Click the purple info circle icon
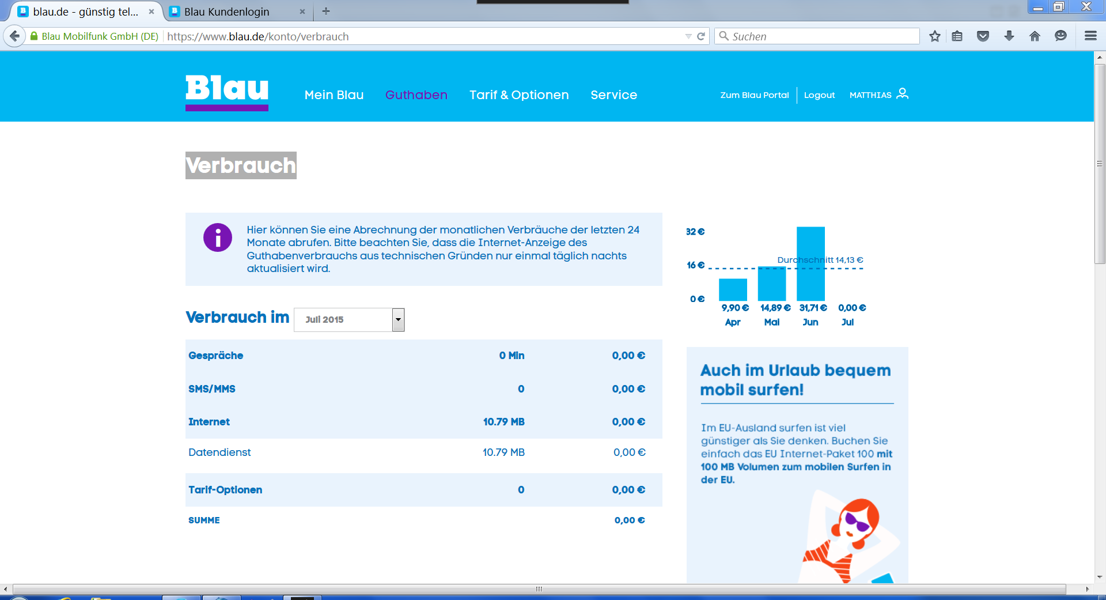 [218, 237]
